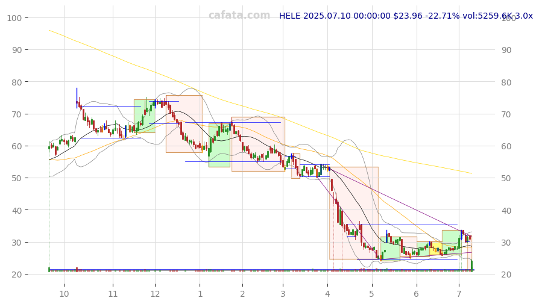
Task: Click the x-axis month label 4
Action: tap(327, 294)
